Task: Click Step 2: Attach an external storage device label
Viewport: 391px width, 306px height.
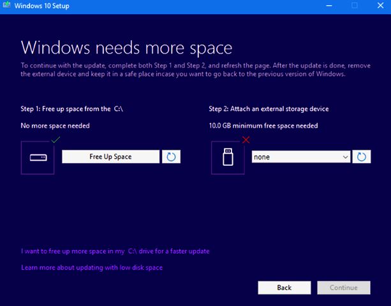Action: click(269, 109)
